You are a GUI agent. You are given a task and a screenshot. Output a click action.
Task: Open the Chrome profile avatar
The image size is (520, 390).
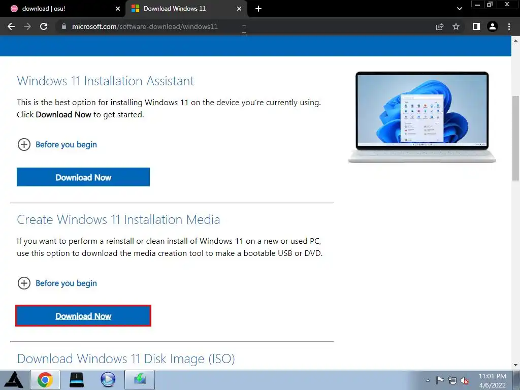coord(493,26)
